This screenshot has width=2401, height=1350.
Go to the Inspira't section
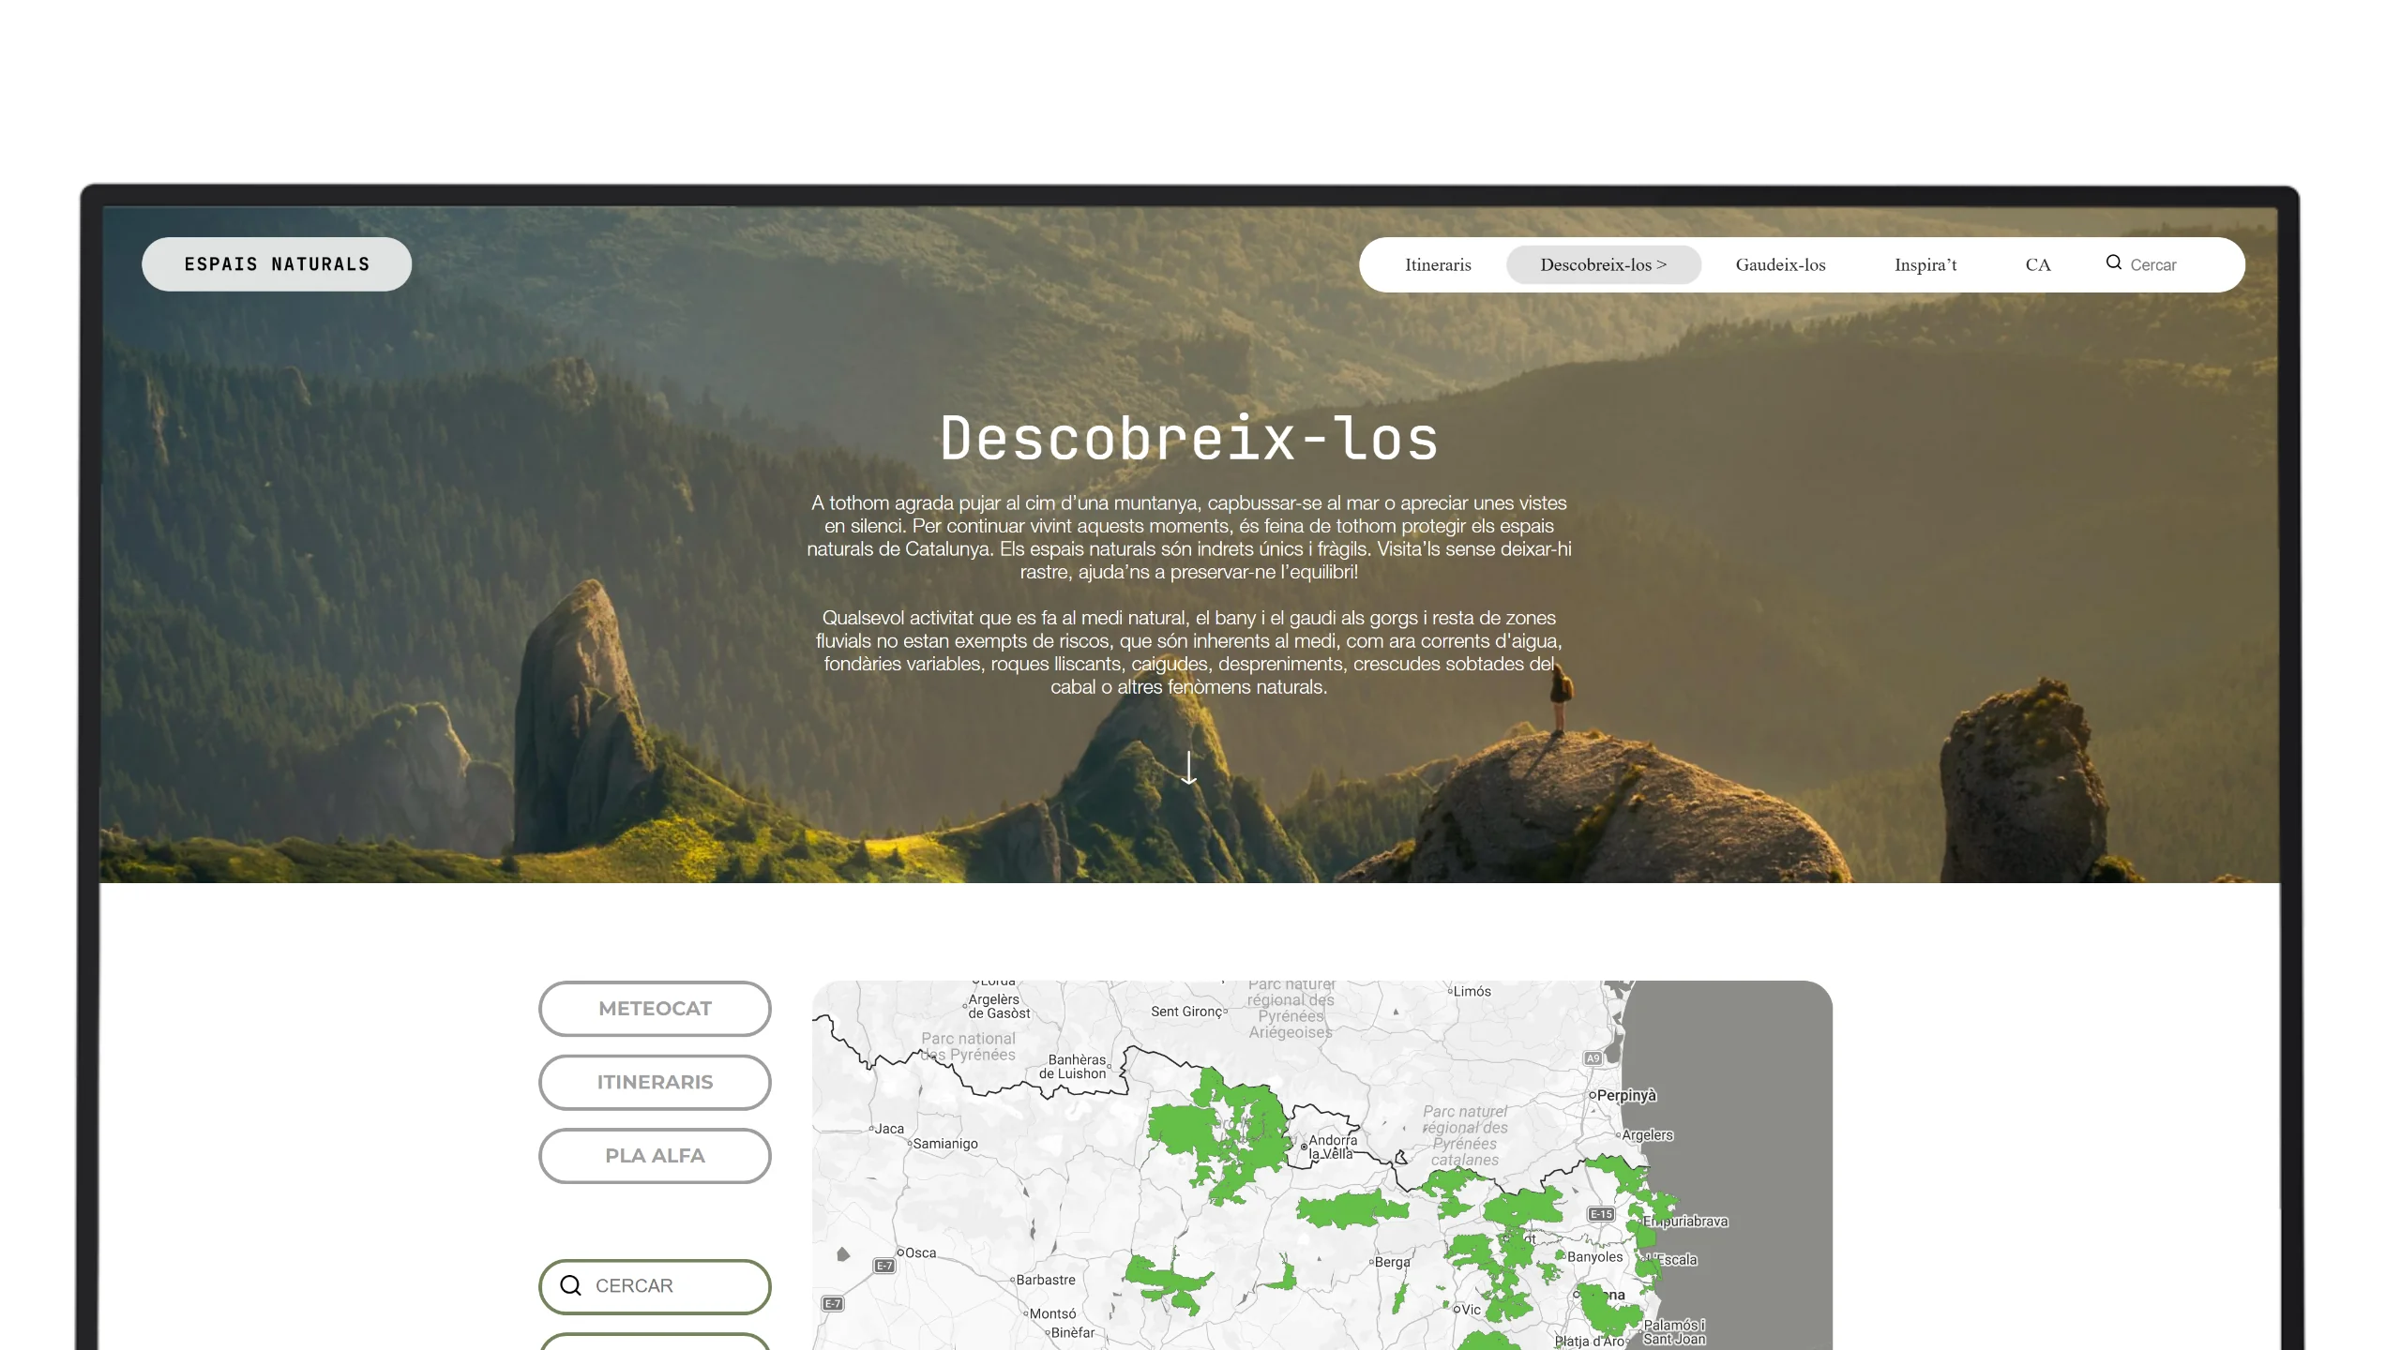[1925, 265]
